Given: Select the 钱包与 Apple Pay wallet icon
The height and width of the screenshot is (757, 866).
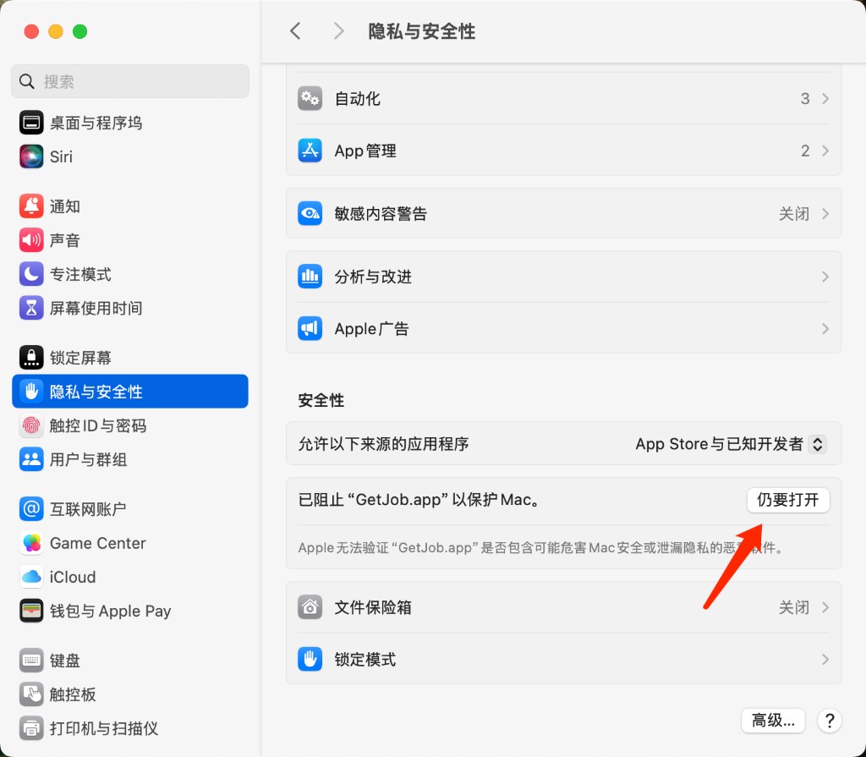Looking at the screenshot, I should [31, 611].
